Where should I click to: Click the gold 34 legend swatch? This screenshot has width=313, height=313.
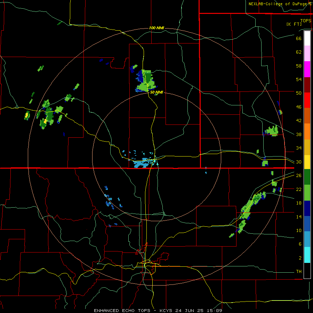pos(307,147)
